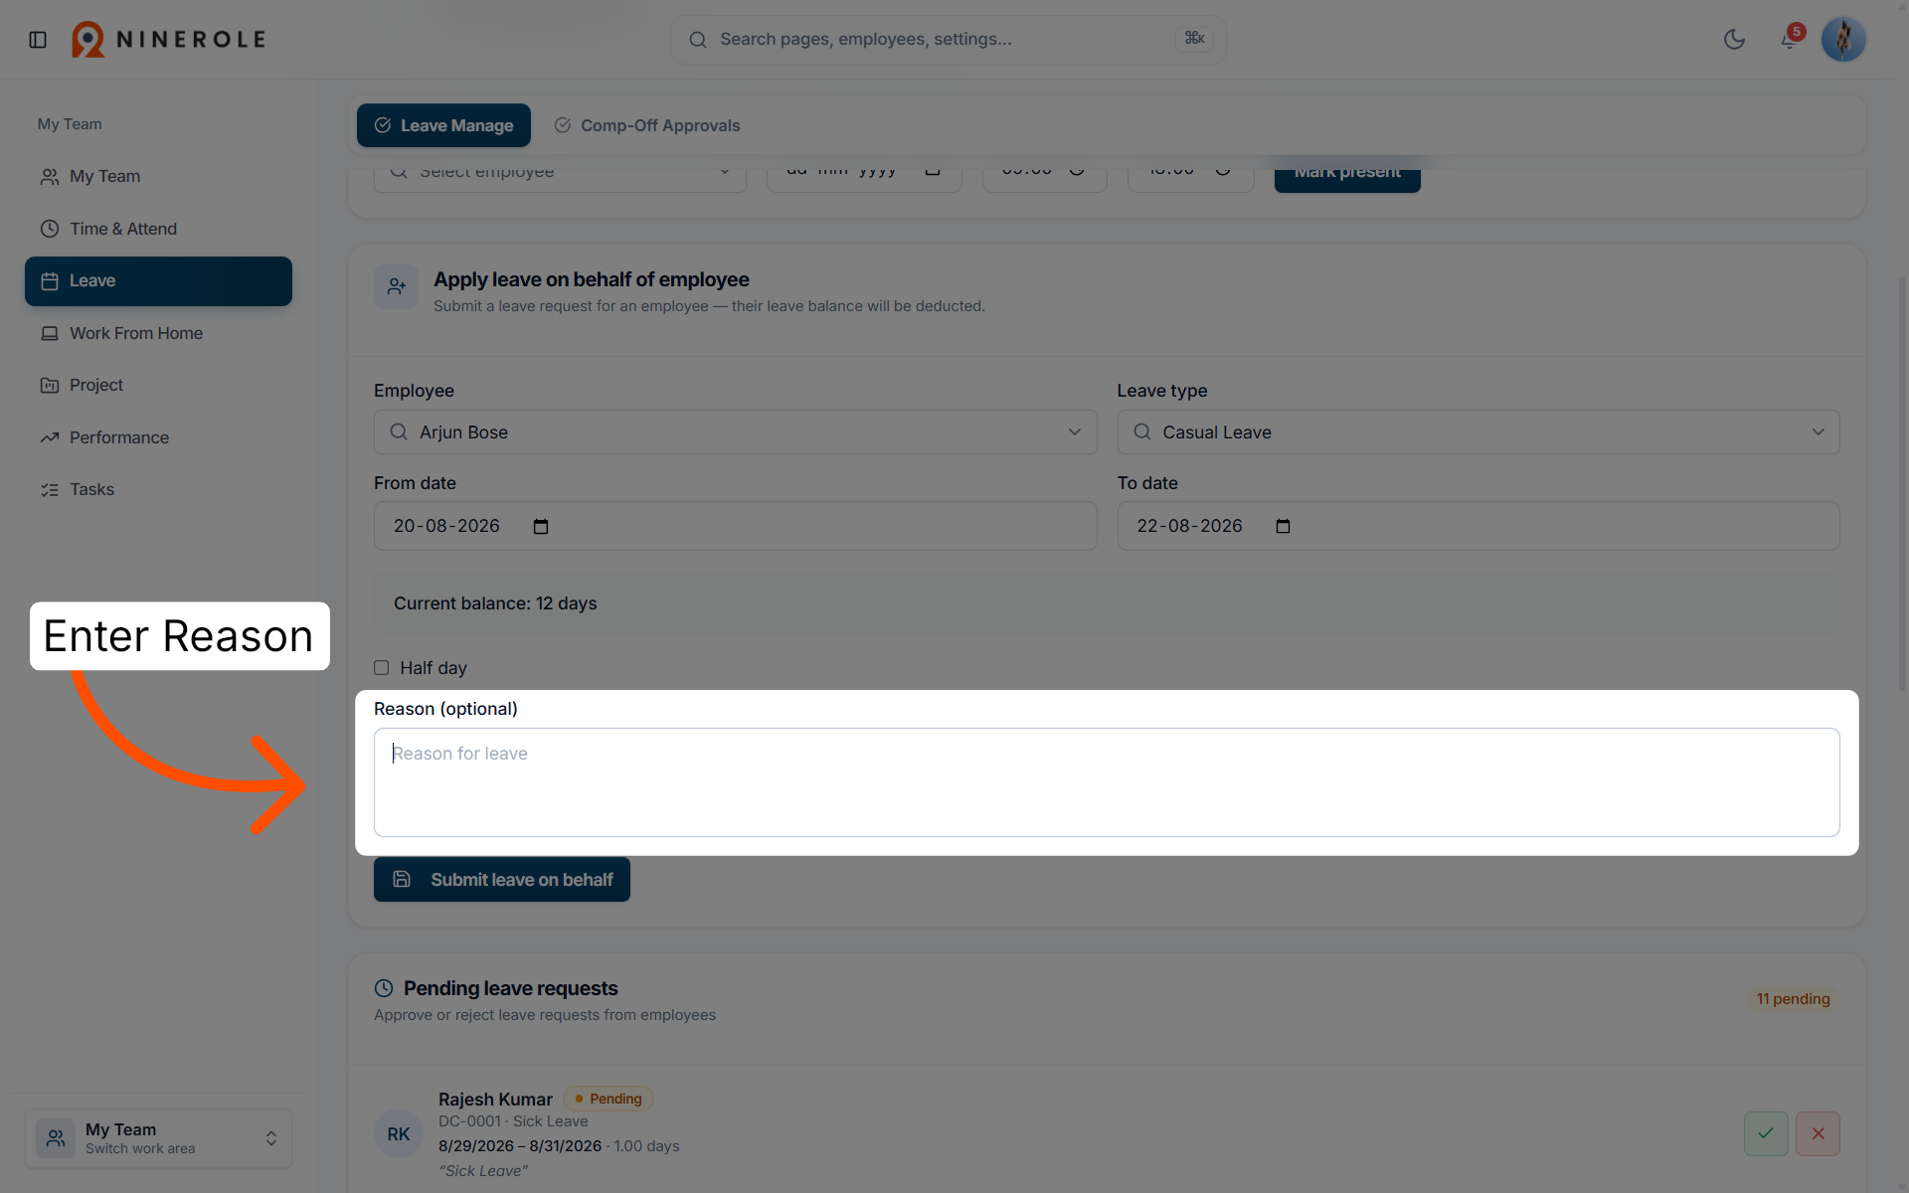
Task: Go to Time & Attend section
Action: [158, 229]
